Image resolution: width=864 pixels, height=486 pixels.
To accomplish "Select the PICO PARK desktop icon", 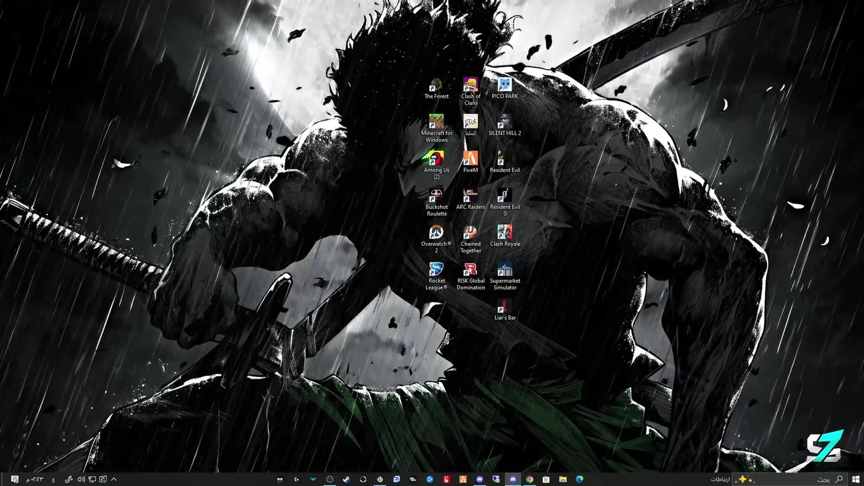I will pos(505,89).
